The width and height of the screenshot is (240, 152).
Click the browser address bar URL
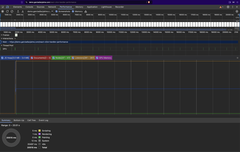pyautogui.click(x=52, y=2)
